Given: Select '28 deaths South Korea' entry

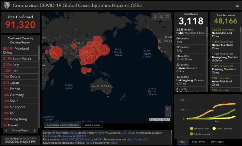Looking at the screenshot, I should [190, 58].
